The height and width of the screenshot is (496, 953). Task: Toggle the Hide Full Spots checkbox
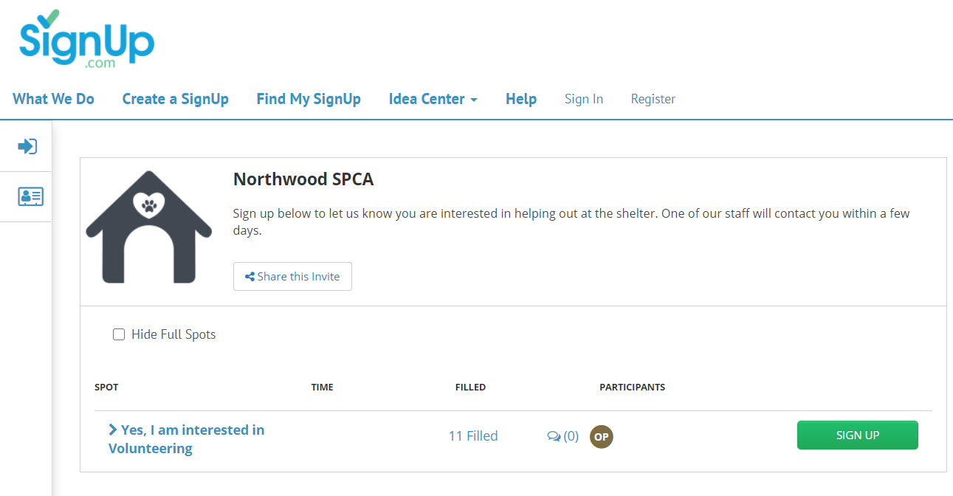[119, 334]
